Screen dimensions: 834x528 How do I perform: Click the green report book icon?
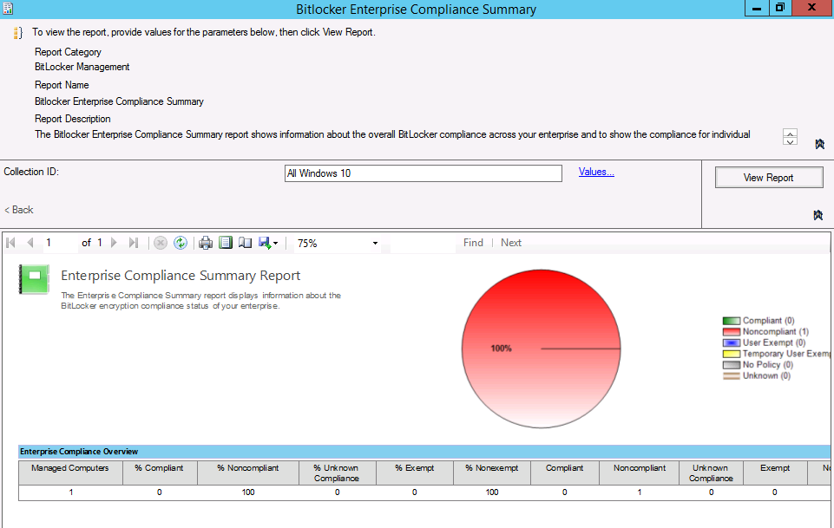pos(34,279)
